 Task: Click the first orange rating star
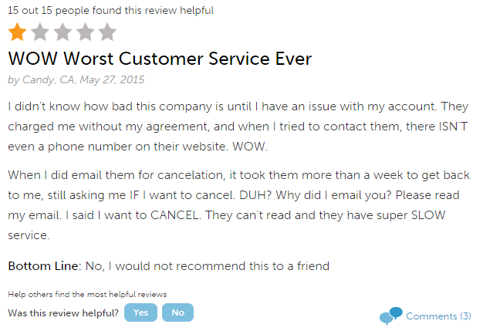17,32
